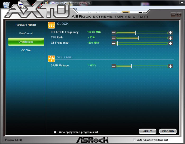Screen dimensions: 185x144
Task: Click the x 35.0 ratio value
Action: click(91, 38)
